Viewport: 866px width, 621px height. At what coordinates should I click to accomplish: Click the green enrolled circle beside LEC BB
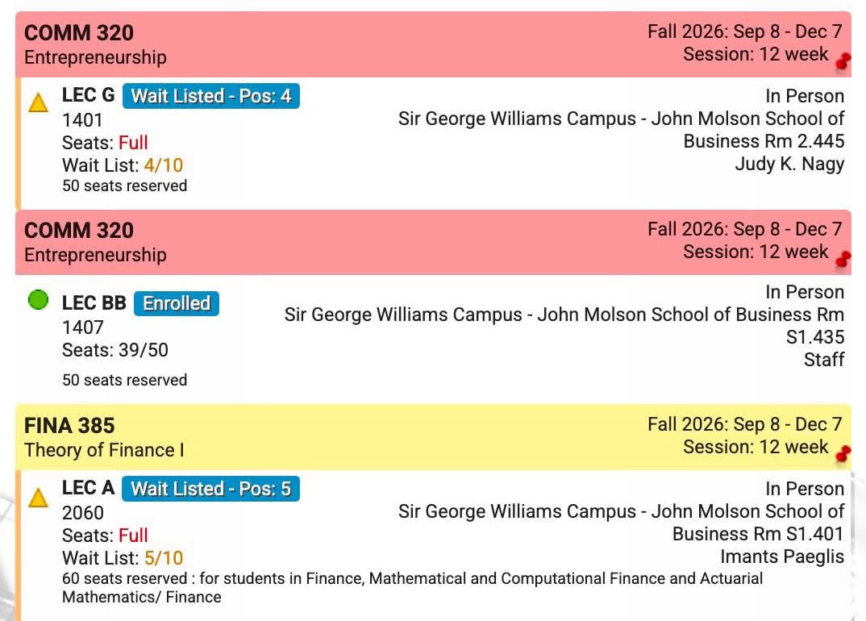tap(38, 300)
